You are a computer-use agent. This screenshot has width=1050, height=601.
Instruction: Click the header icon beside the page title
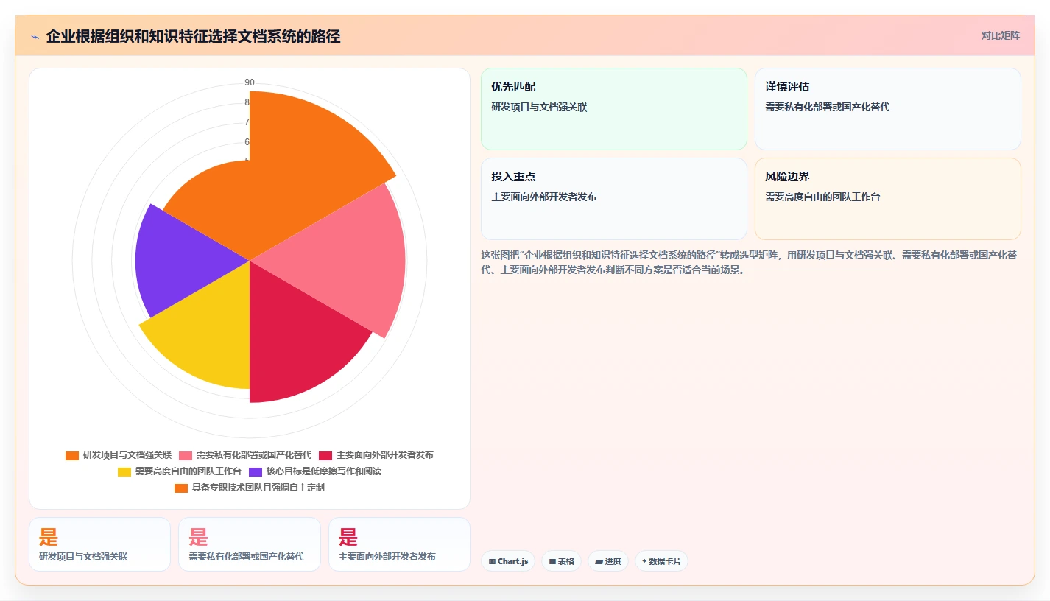coord(35,37)
